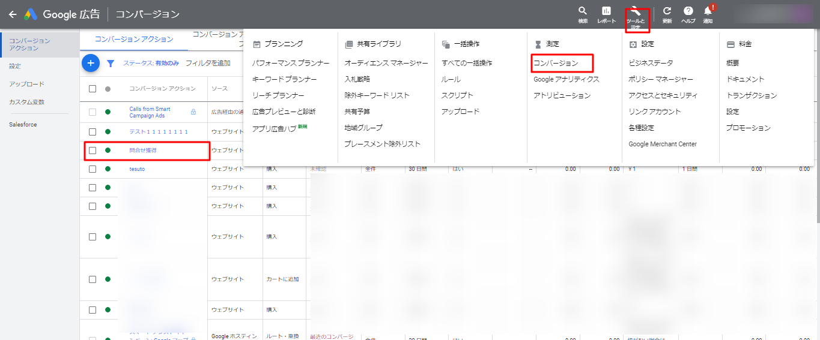
Task: Open the Calls from Smart Campaign Ads link
Action: click(x=150, y=112)
